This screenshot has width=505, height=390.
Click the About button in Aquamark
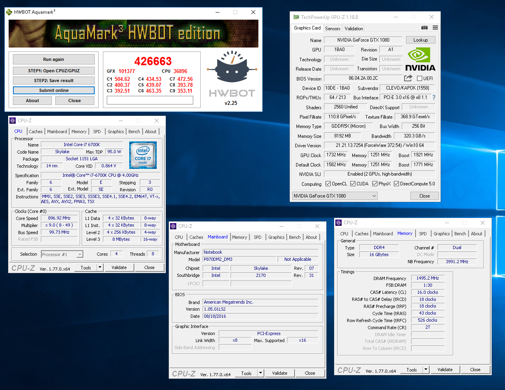[x=32, y=101]
